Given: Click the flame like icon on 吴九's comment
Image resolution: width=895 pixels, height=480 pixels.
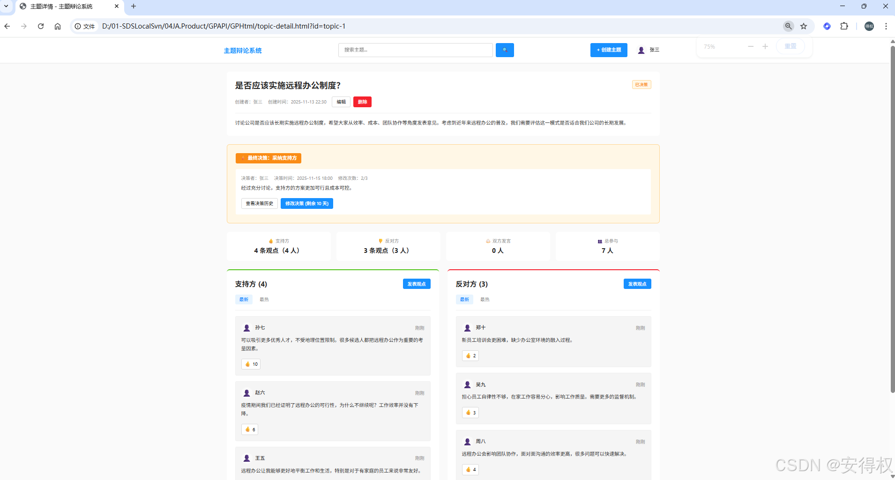Looking at the screenshot, I should [x=470, y=413].
